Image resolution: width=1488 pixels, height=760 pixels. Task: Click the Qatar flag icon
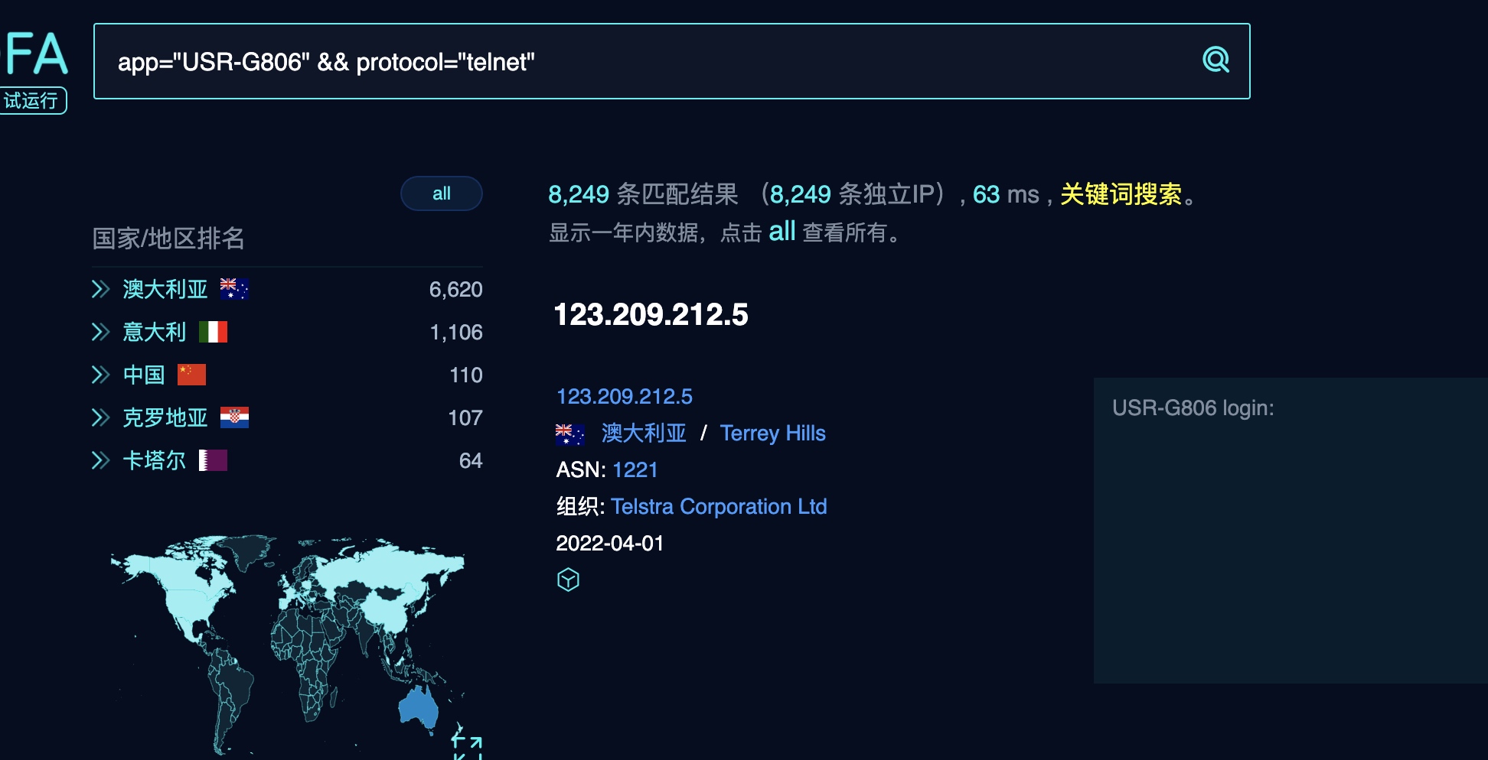[x=213, y=460]
